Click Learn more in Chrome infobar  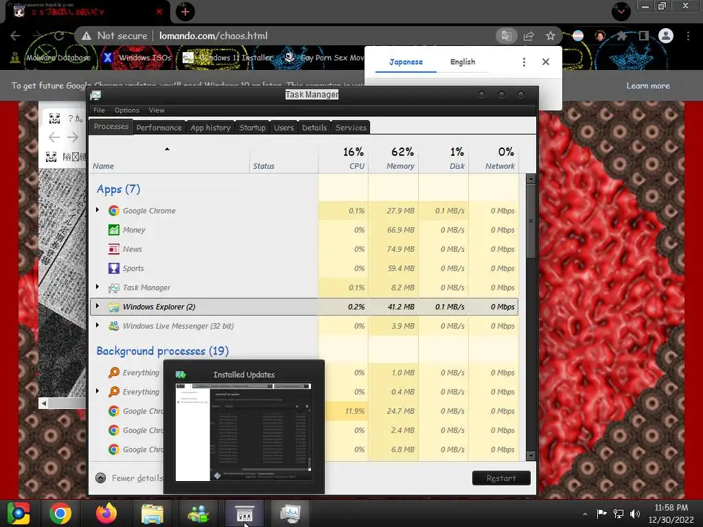648,86
